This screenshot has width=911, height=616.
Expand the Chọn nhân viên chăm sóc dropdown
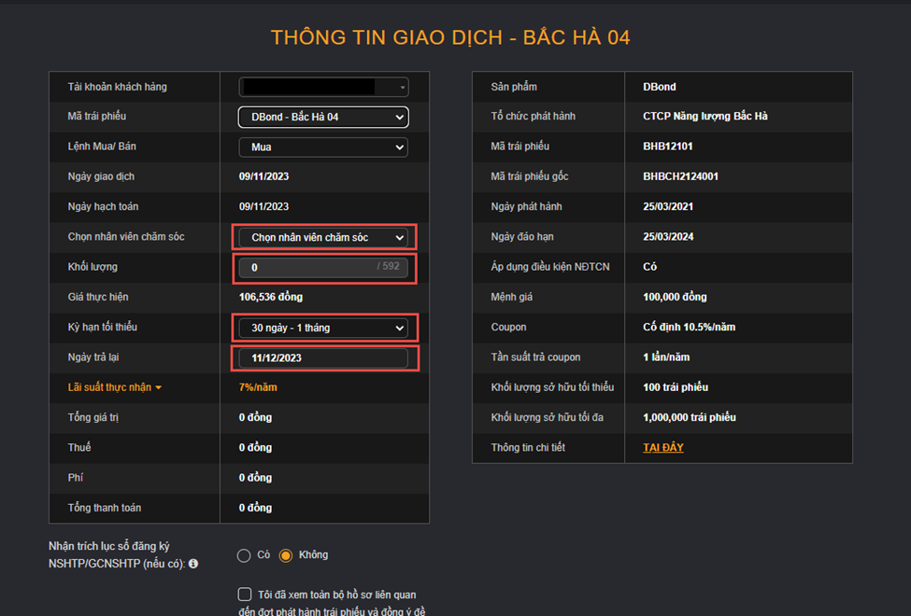tap(323, 237)
